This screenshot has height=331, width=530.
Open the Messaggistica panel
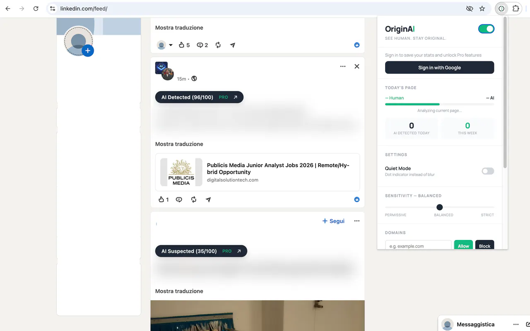pyautogui.click(x=475, y=324)
